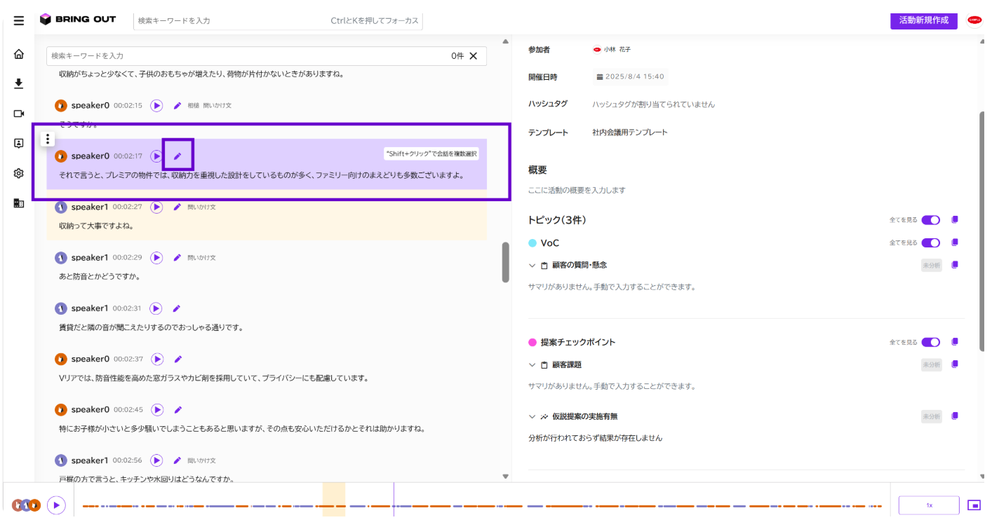The width and height of the screenshot is (992, 520).
Task: Click the 2025/8/4 15:40 date chip
Action: [630, 76]
